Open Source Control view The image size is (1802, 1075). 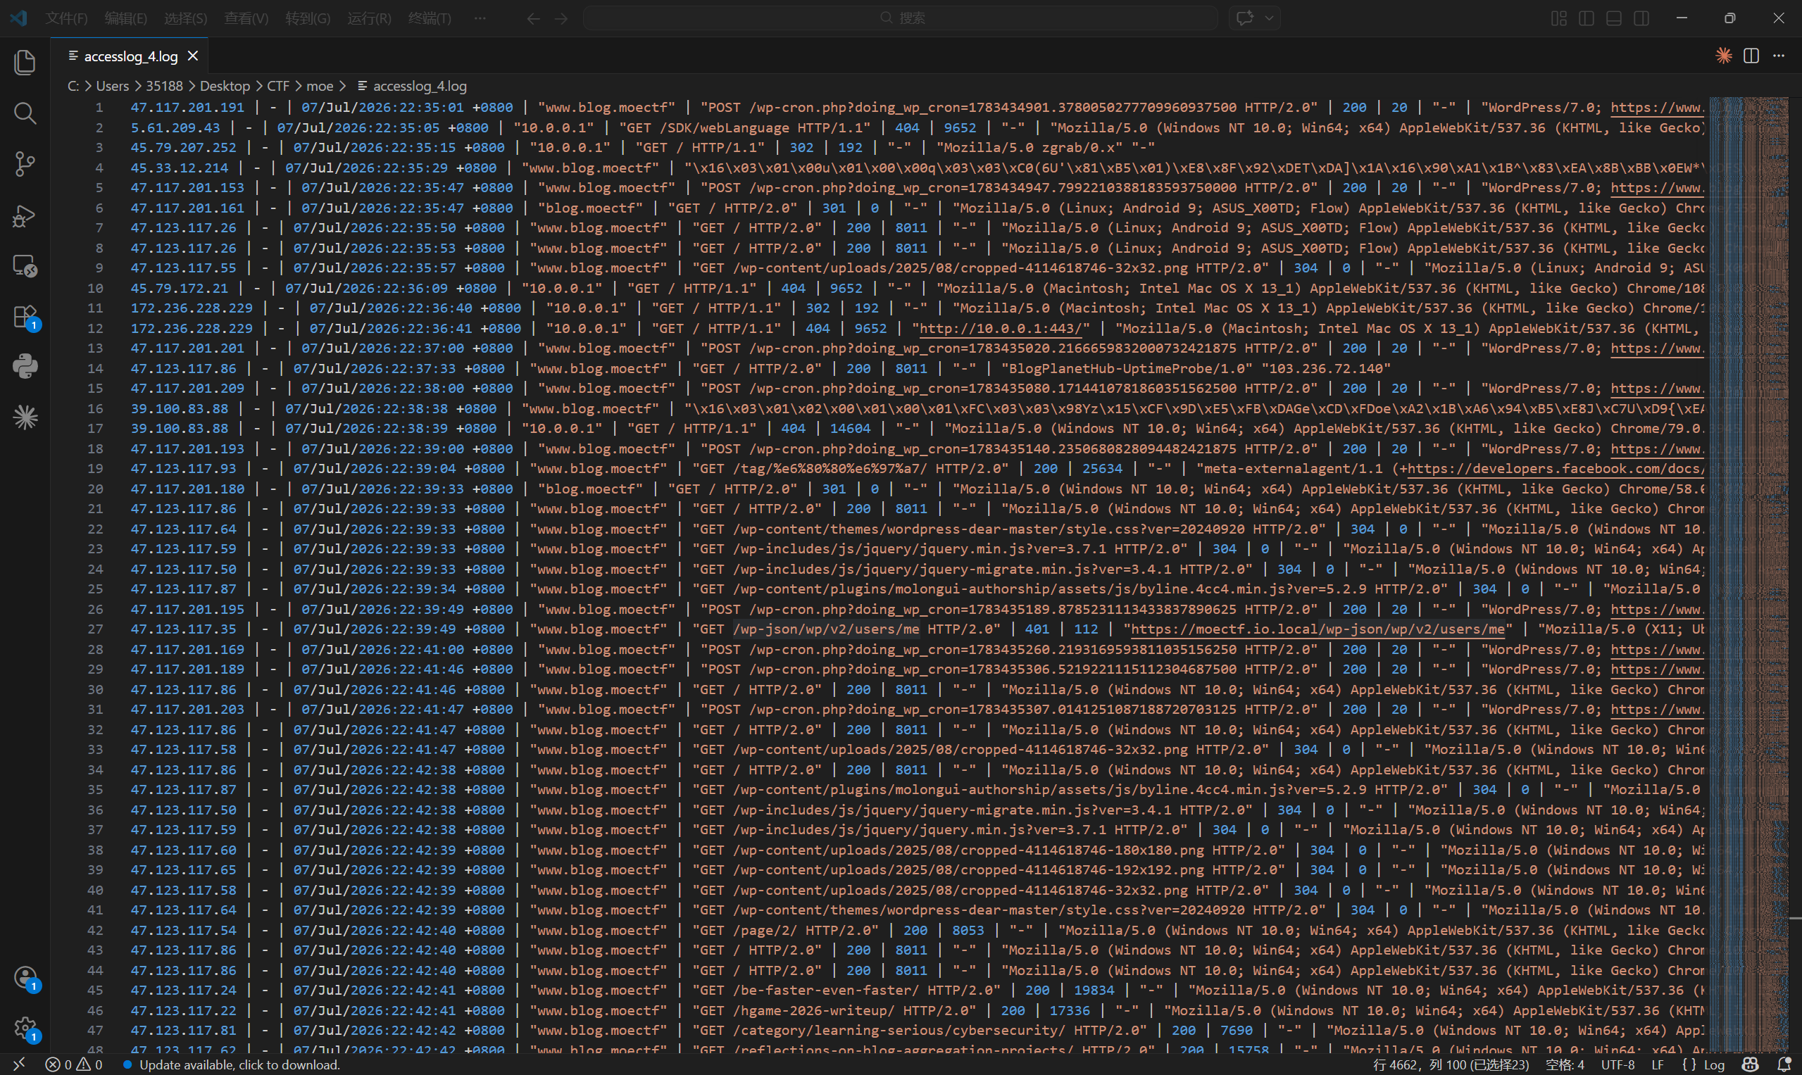[25, 164]
